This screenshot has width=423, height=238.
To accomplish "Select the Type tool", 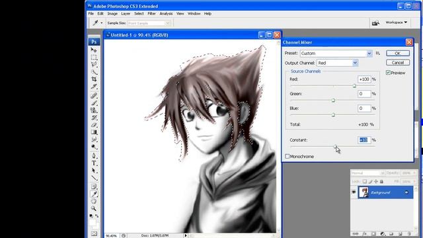I will [94, 163].
